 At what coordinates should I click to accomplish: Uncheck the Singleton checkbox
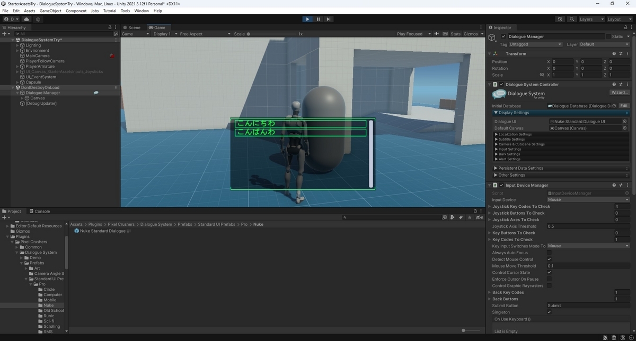[549, 312]
